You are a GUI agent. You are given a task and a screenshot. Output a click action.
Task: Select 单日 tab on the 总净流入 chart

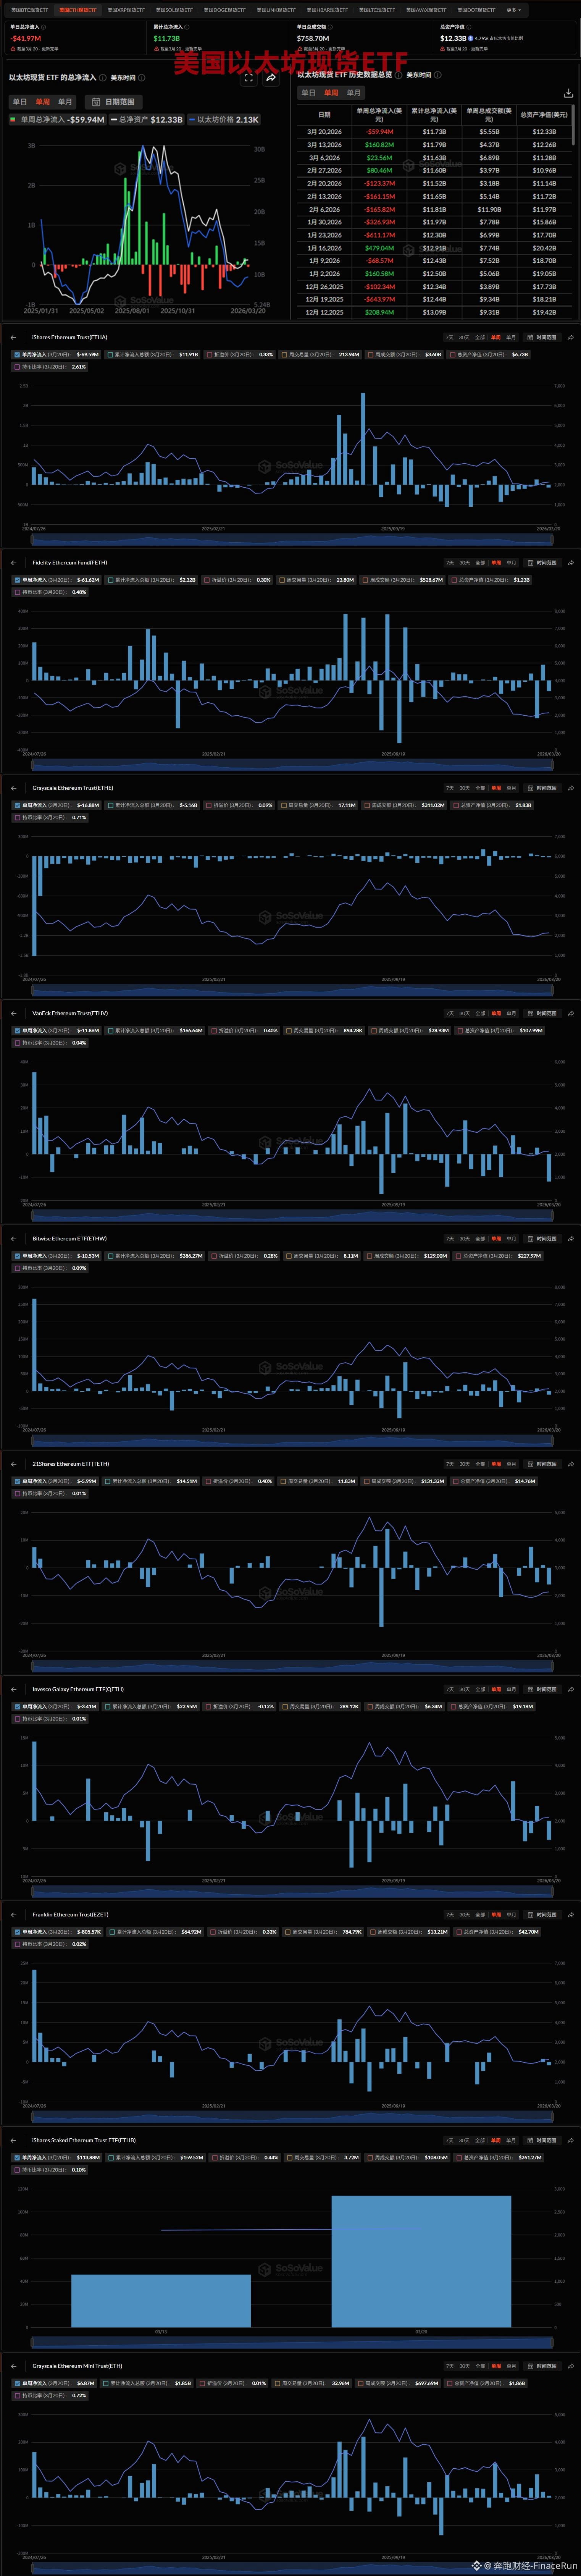(19, 102)
